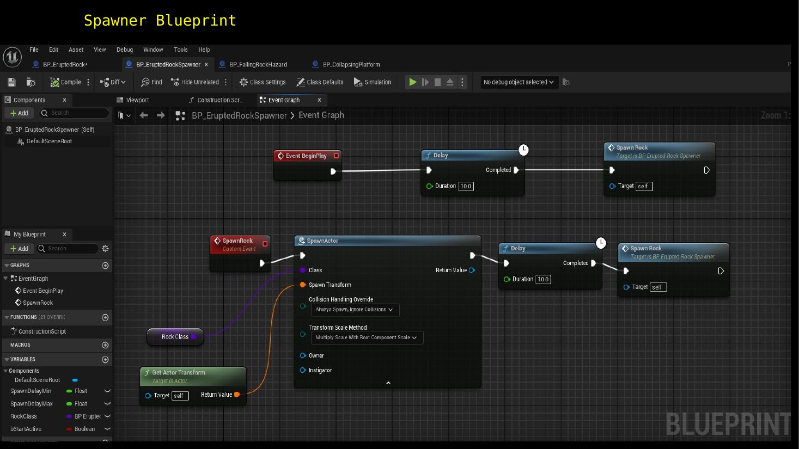
Task: Add new variable with plus icon
Action: click(x=106, y=360)
